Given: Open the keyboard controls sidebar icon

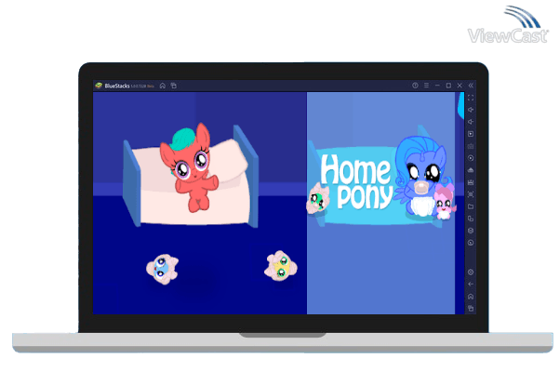Looking at the screenshot, I should pyautogui.click(x=471, y=146).
